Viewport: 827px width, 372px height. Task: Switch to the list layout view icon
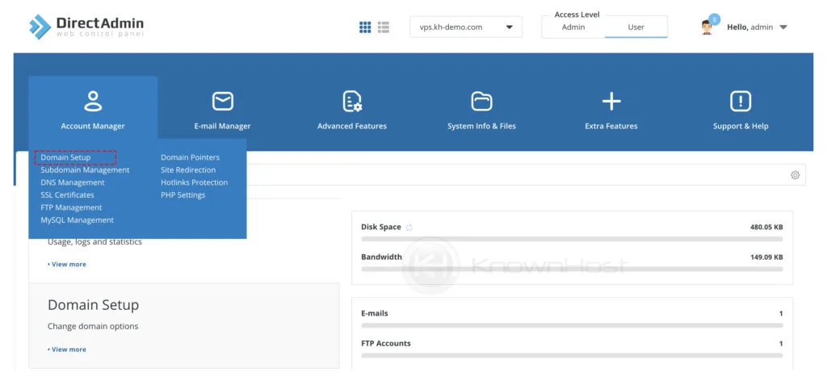pyautogui.click(x=384, y=27)
